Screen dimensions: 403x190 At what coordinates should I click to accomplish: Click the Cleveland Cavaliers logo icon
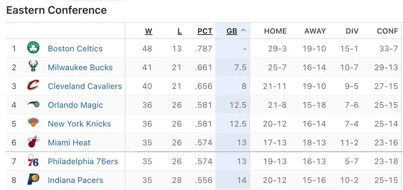(x=33, y=86)
